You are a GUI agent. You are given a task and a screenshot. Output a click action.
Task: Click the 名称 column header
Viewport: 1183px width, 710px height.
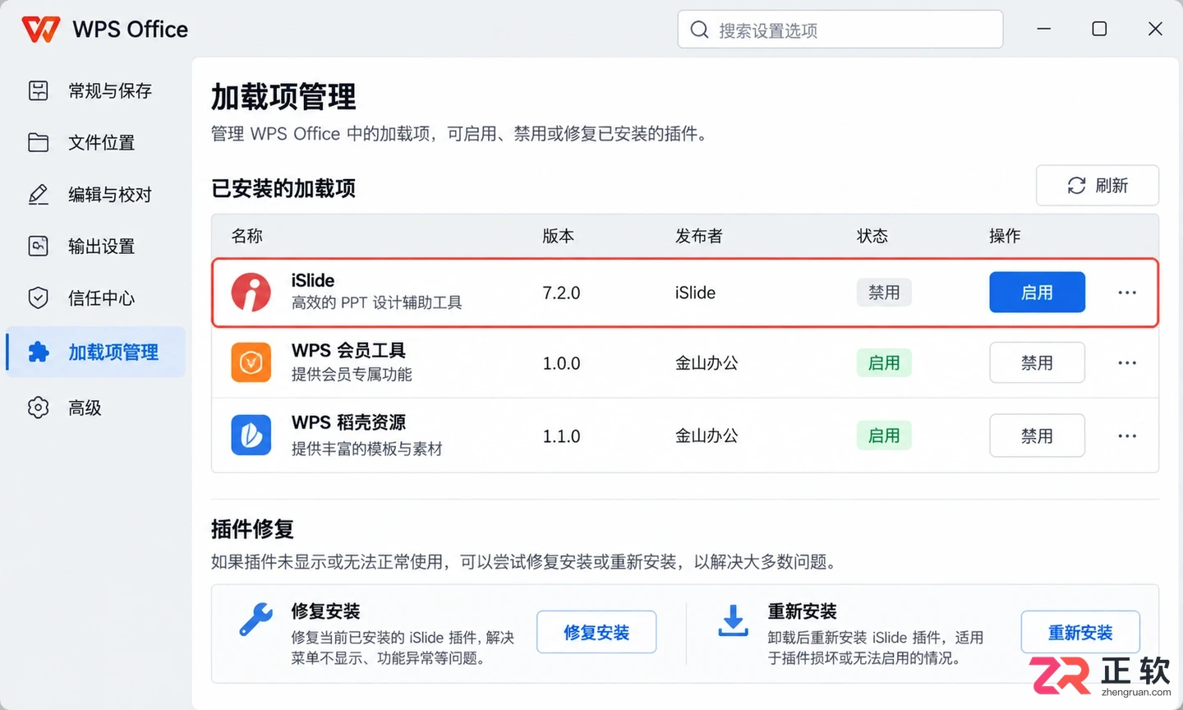247,236
